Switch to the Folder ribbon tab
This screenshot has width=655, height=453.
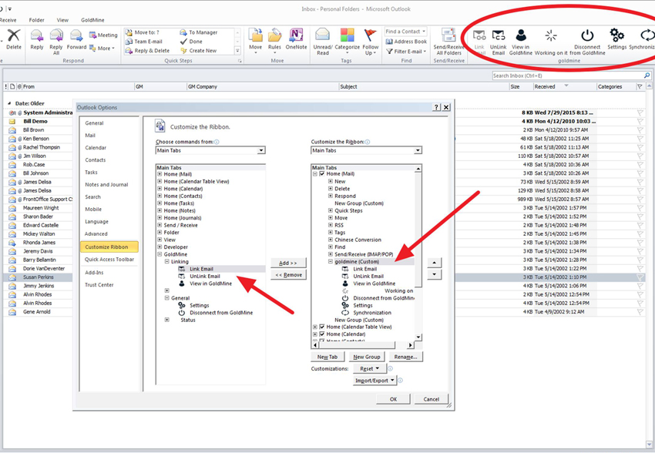(36, 20)
